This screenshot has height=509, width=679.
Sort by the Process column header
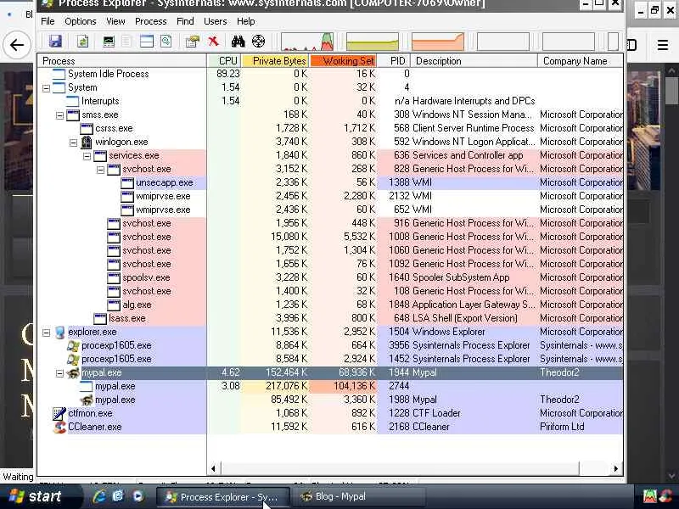[x=122, y=61]
